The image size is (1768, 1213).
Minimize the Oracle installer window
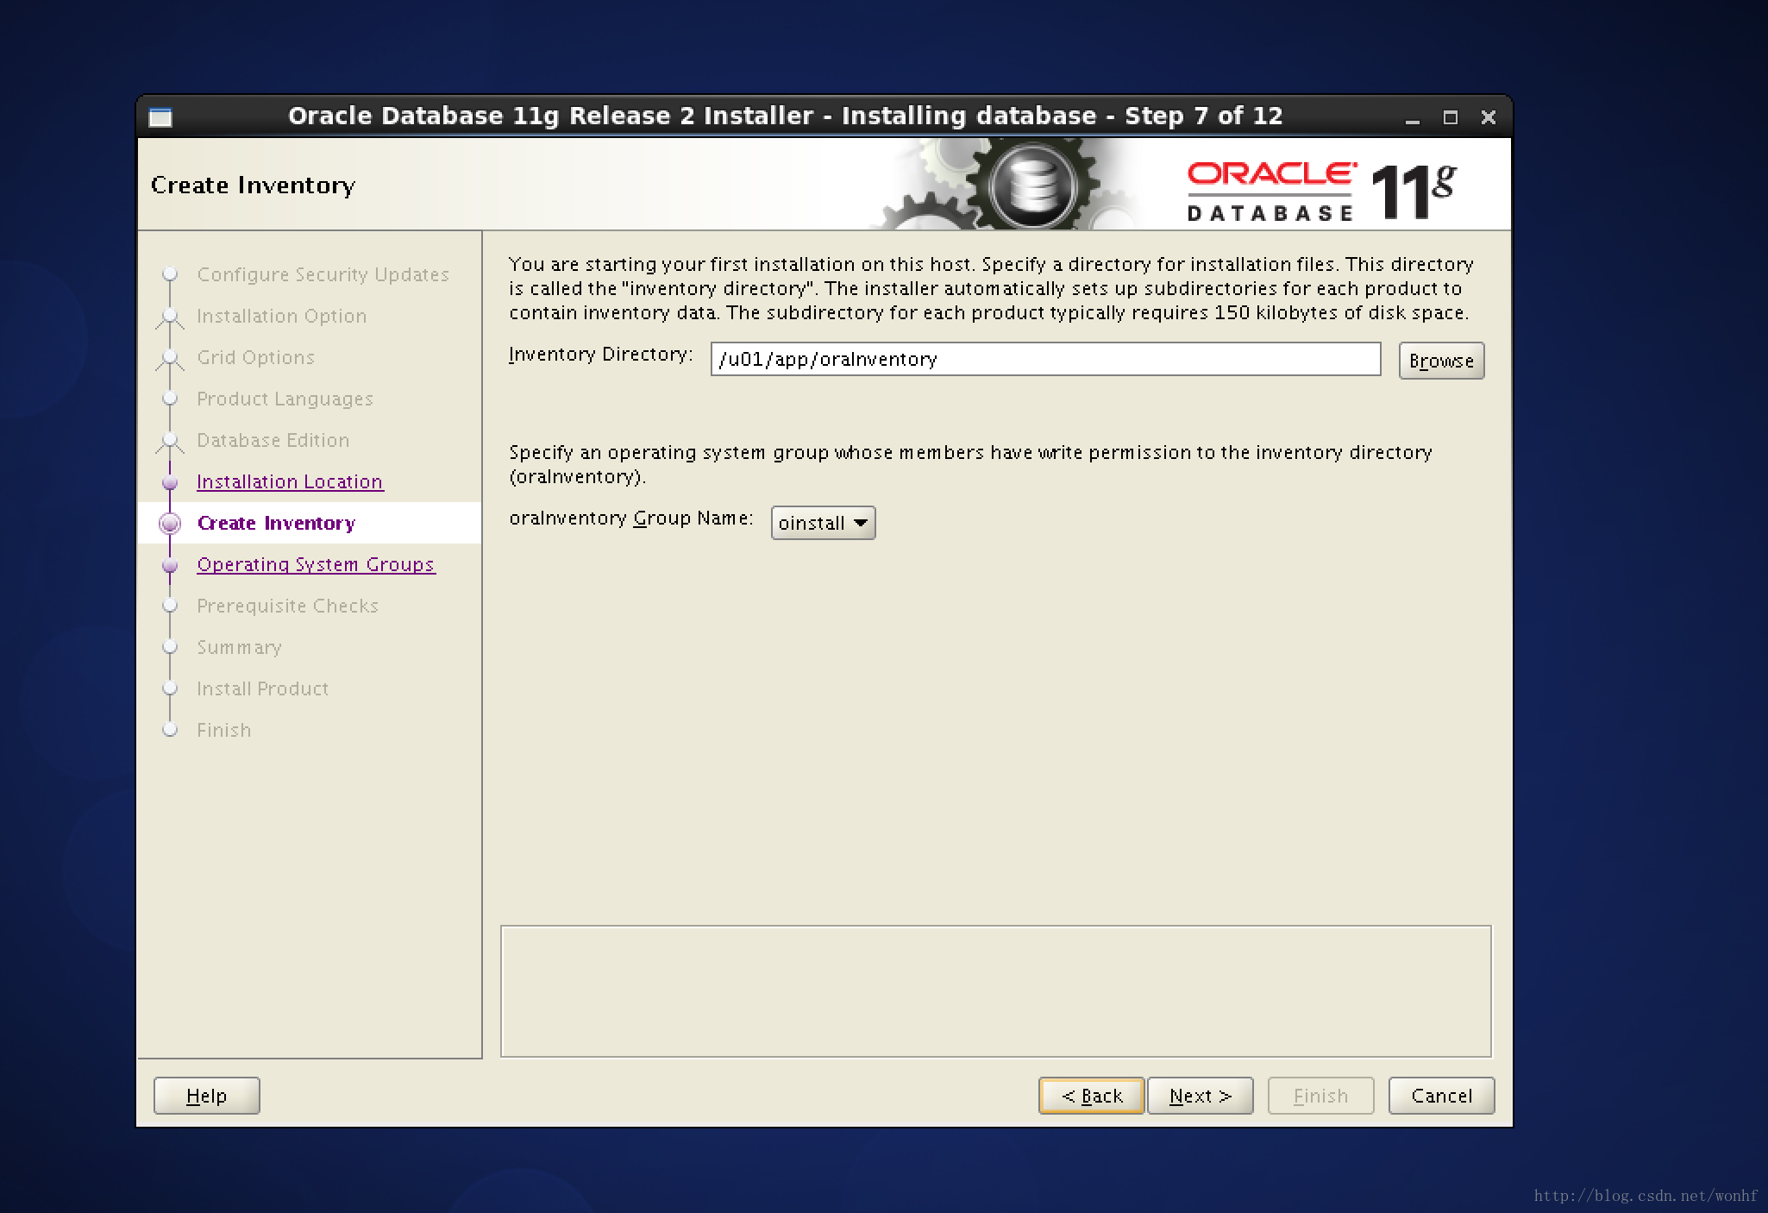1412,118
